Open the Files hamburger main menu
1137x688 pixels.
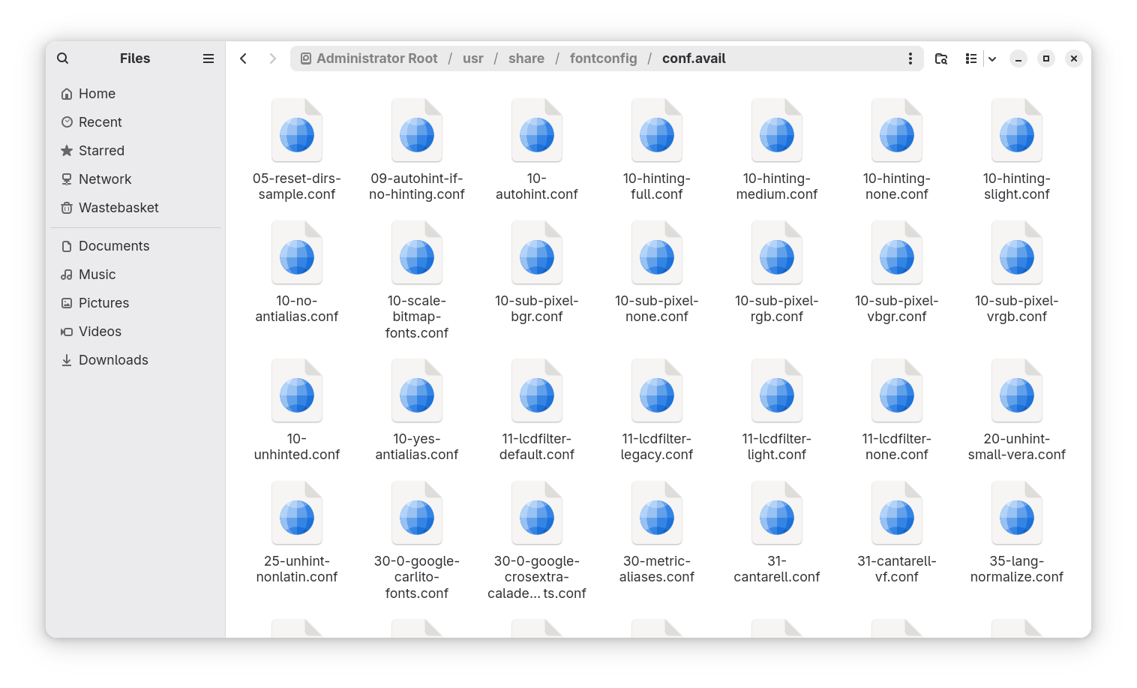(x=208, y=59)
